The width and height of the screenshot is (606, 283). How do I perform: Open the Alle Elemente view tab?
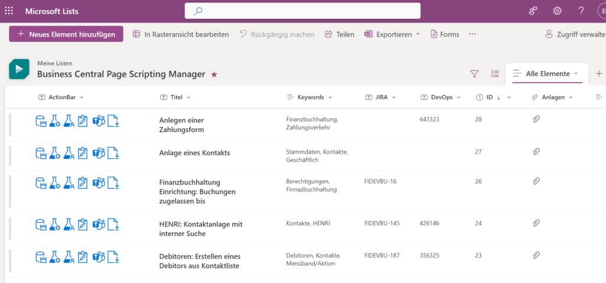pos(547,74)
